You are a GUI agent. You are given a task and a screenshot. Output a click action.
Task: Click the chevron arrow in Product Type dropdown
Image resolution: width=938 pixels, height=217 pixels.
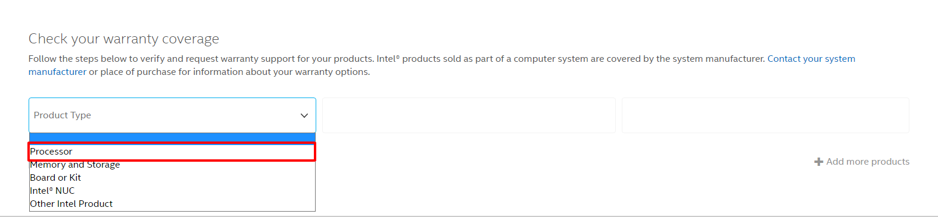(x=304, y=115)
